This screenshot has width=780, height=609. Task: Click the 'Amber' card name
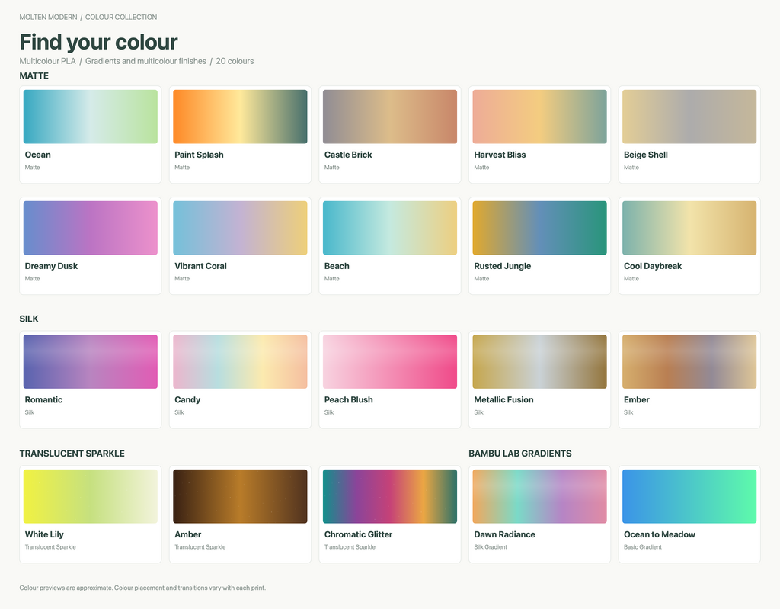188,535
